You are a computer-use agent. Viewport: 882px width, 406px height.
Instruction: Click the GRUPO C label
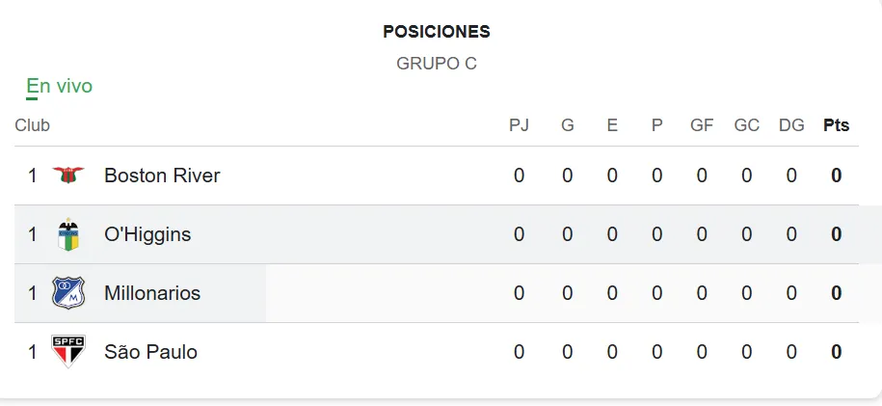[437, 64]
